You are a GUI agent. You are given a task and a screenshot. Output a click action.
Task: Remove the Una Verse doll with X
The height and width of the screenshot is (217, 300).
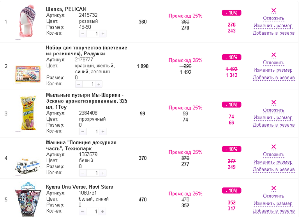274,188
